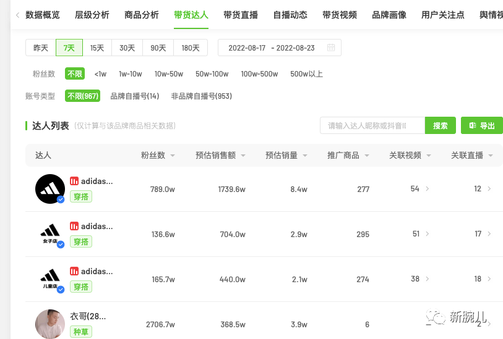Switch to 用户关注点 tab
The image size is (503, 339).
click(443, 15)
